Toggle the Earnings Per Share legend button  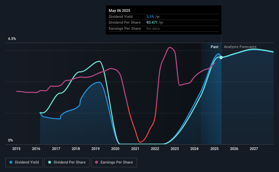point(114,163)
